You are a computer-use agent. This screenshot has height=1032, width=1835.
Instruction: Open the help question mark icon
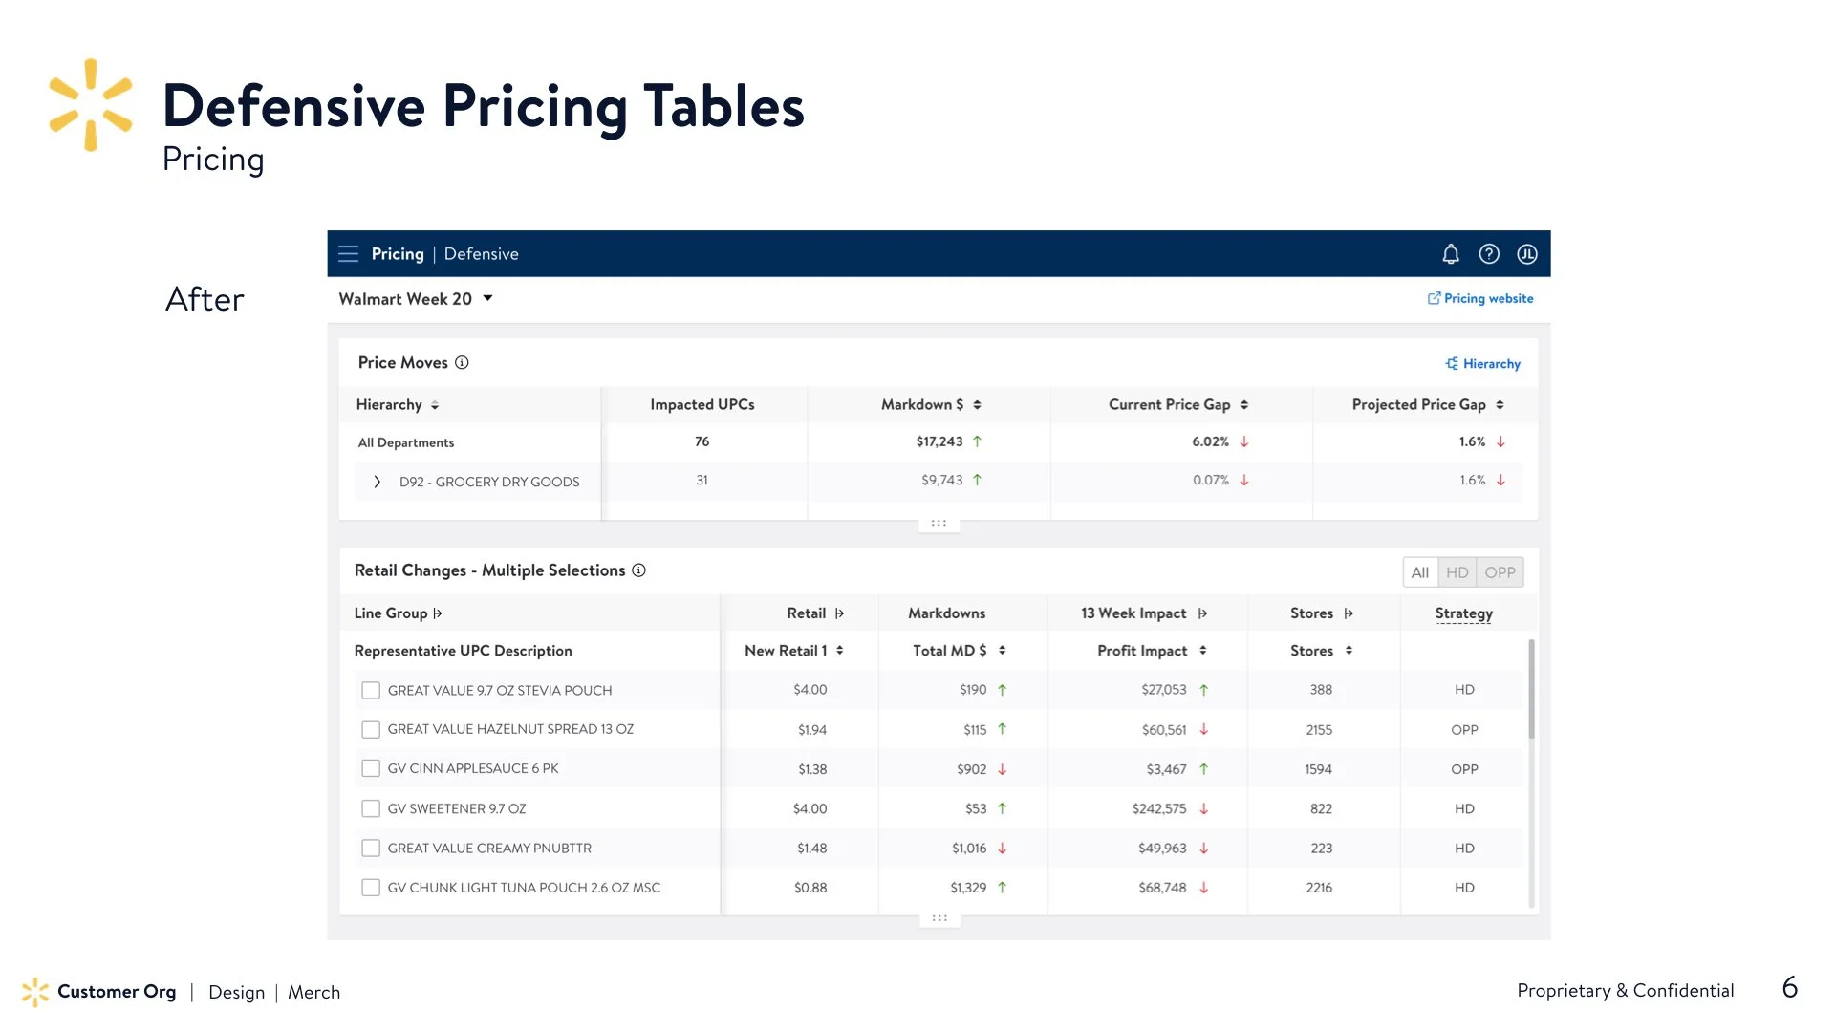click(1489, 254)
